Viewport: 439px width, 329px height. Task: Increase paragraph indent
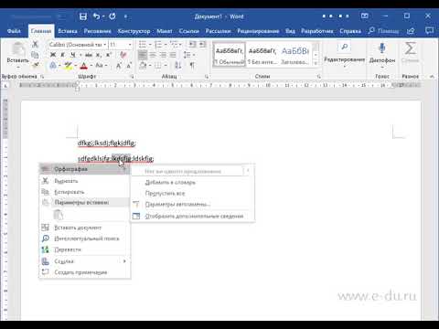(202, 45)
